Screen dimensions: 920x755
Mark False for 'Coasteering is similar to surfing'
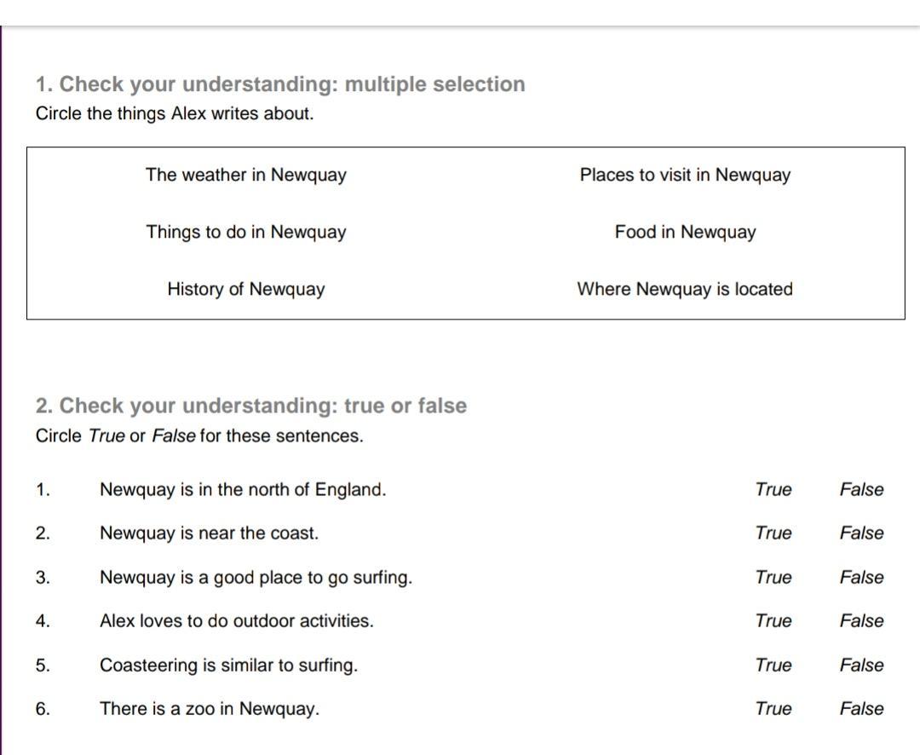coord(861,666)
